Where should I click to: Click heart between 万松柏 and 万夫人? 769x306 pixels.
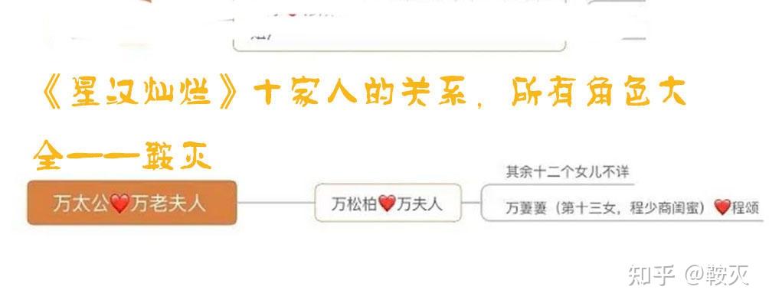tap(387, 203)
